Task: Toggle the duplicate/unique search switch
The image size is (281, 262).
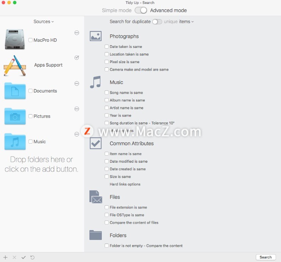Action: pyautogui.click(x=157, y=22)
